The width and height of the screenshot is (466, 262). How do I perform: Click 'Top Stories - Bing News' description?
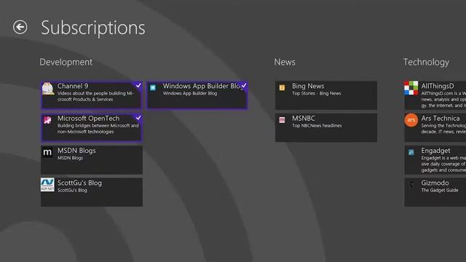[x=316, y=93]
